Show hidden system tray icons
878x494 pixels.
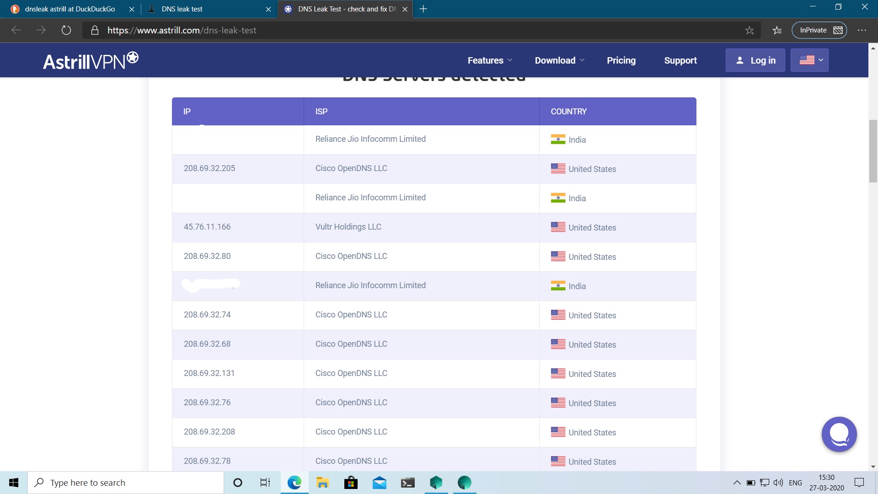[x=737, y=483]
